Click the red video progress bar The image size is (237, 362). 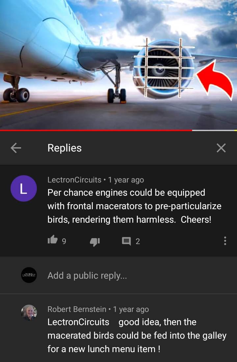pos(96,130)
